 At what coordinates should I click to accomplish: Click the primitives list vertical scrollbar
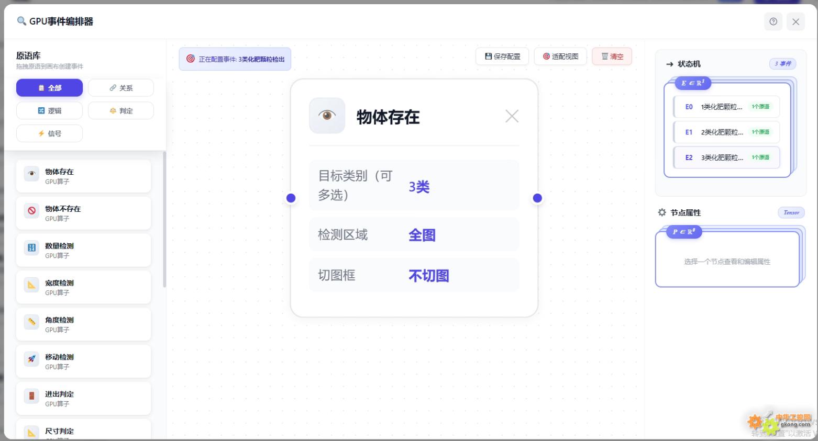pyautogui.click(x=164, y=220)
